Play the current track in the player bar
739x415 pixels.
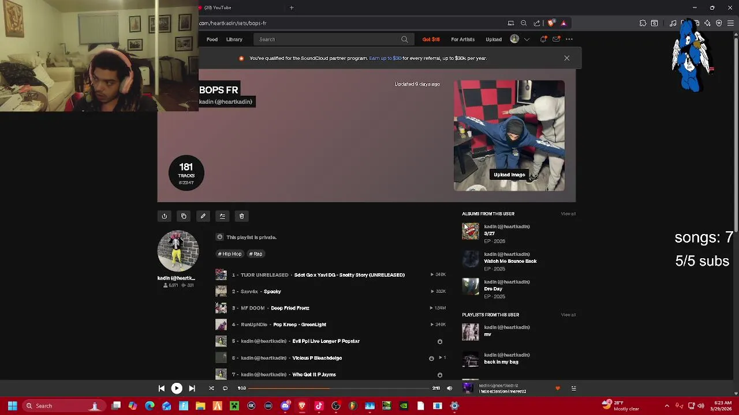tap(177, 388)
